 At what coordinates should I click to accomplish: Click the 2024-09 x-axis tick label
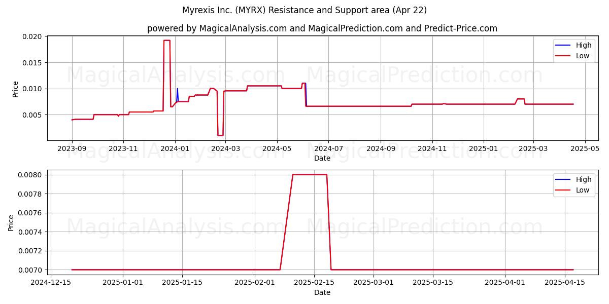coord(381,149)
